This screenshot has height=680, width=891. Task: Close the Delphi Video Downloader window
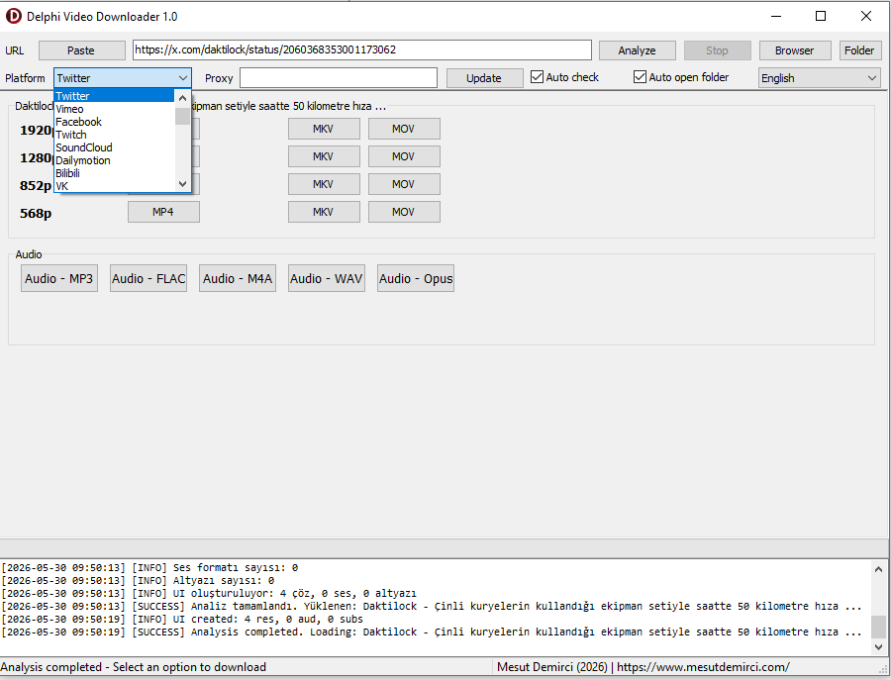(x=866, y=16)
